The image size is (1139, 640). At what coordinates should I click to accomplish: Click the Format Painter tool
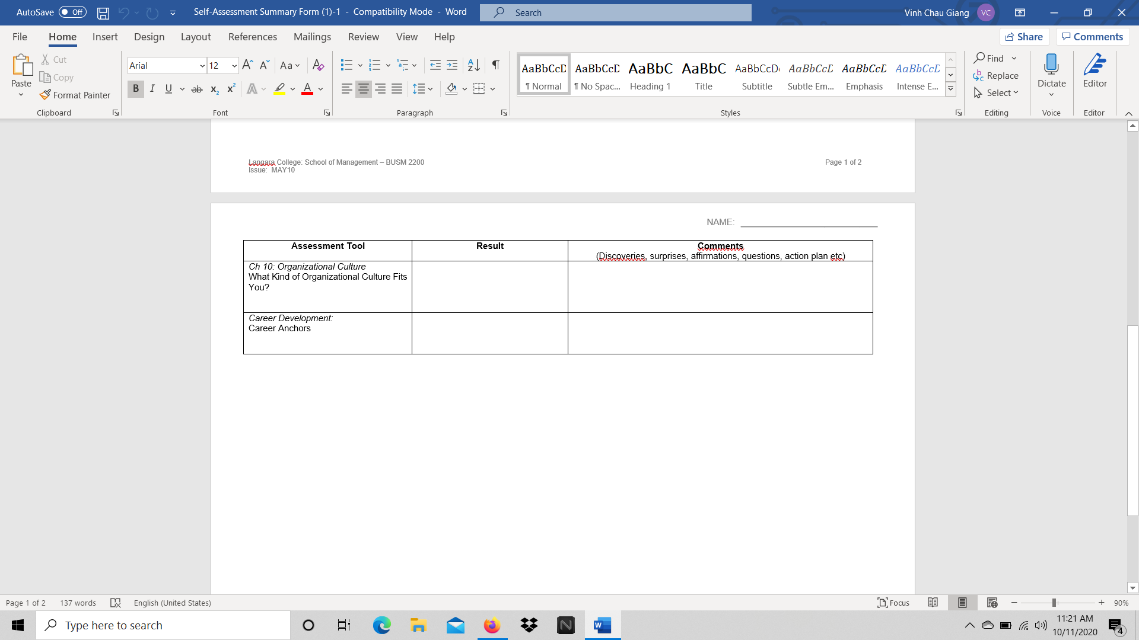tap(75, 95)
